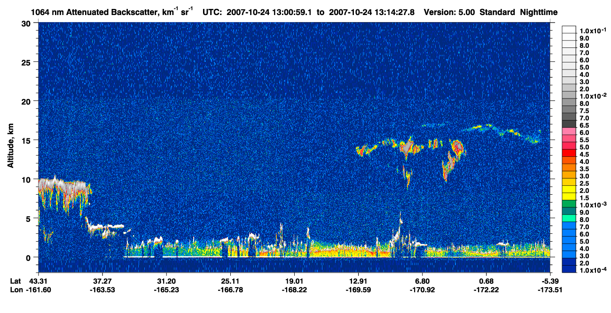Click the altitude tick label '15'
The height and width of the screenshot is (313, 611).
click(27, 140)
